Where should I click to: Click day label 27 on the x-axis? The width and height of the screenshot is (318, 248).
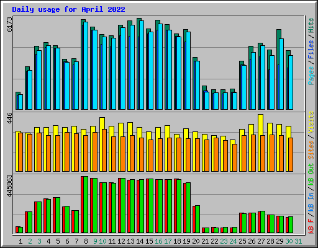point(261,241)
